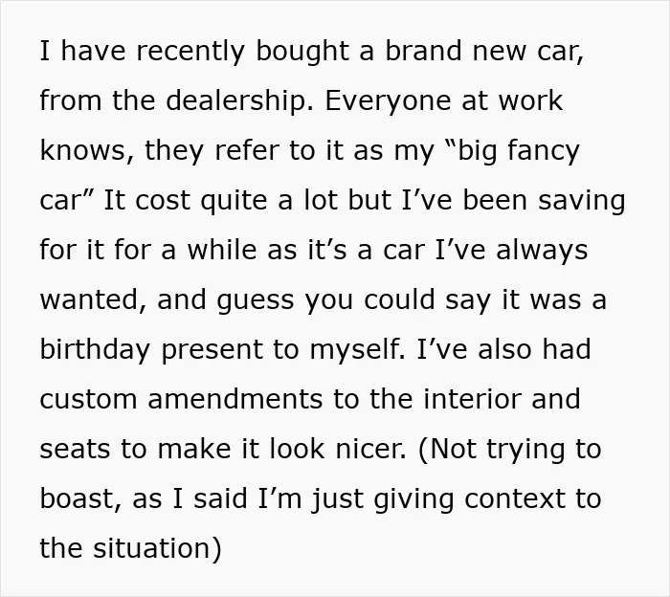Screen dimensions: 670x597
Task: Click the word "myself" in the paragraph
Action: click(x=355, y=350)
